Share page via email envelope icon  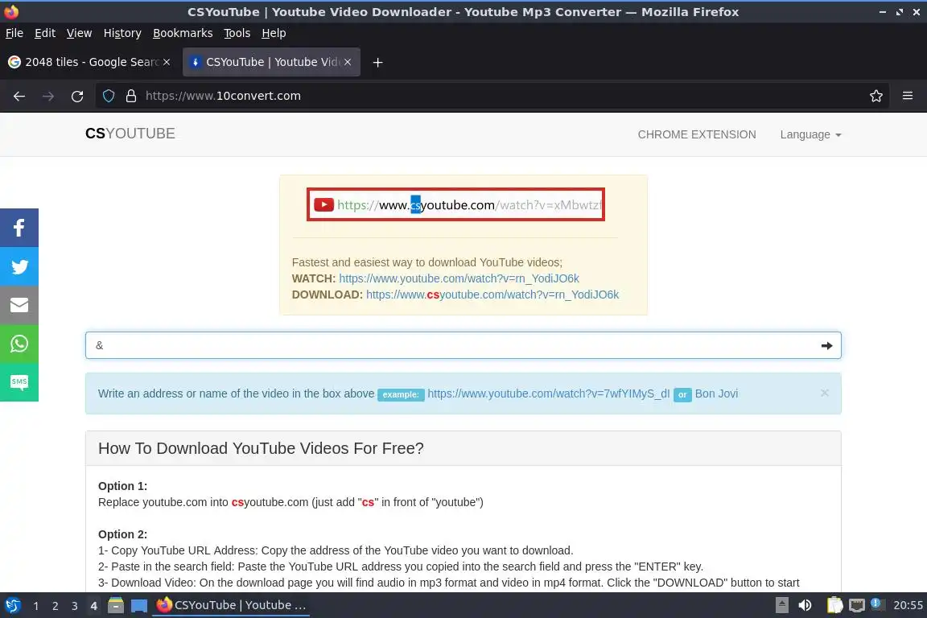19,305
